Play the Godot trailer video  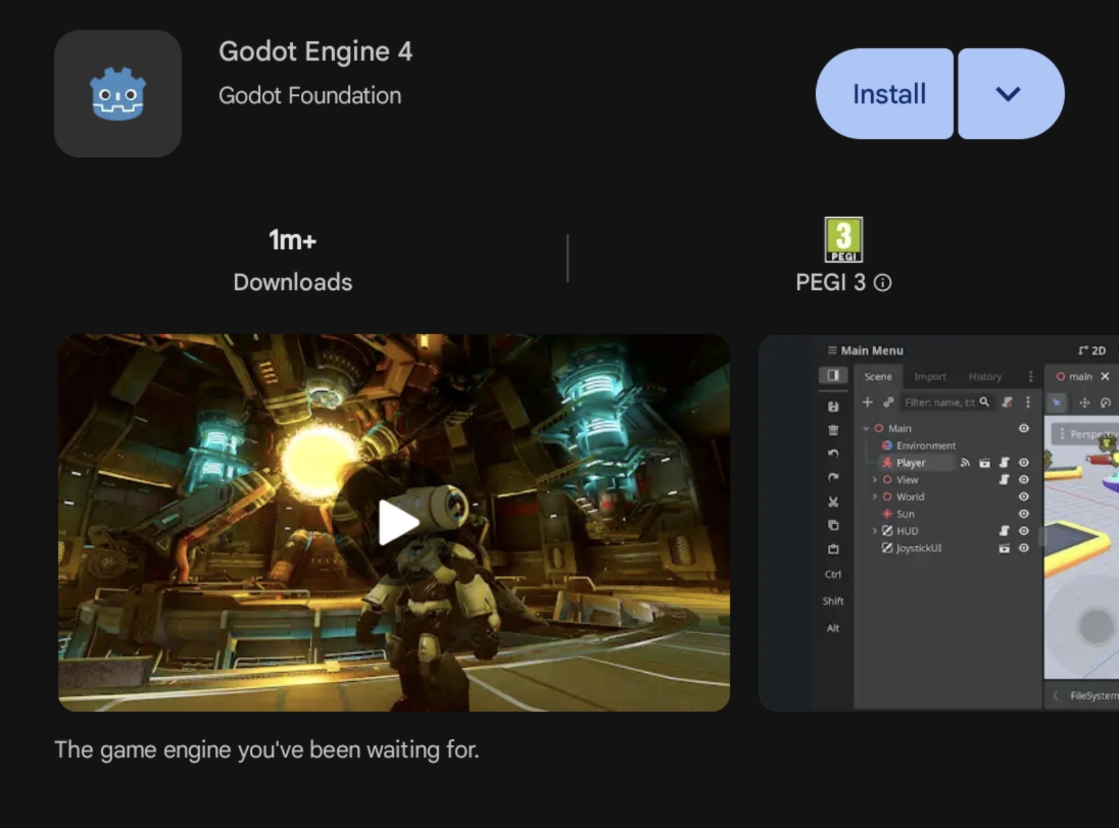(x=398, y=523)
